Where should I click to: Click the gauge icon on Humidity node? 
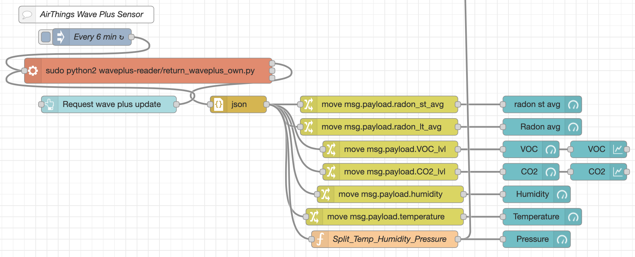[x=562, y=194]
